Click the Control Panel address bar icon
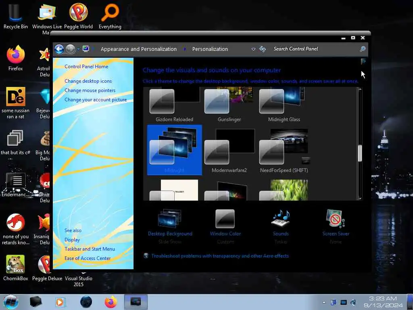Screen dimensions: 413x310 (86, 49)
